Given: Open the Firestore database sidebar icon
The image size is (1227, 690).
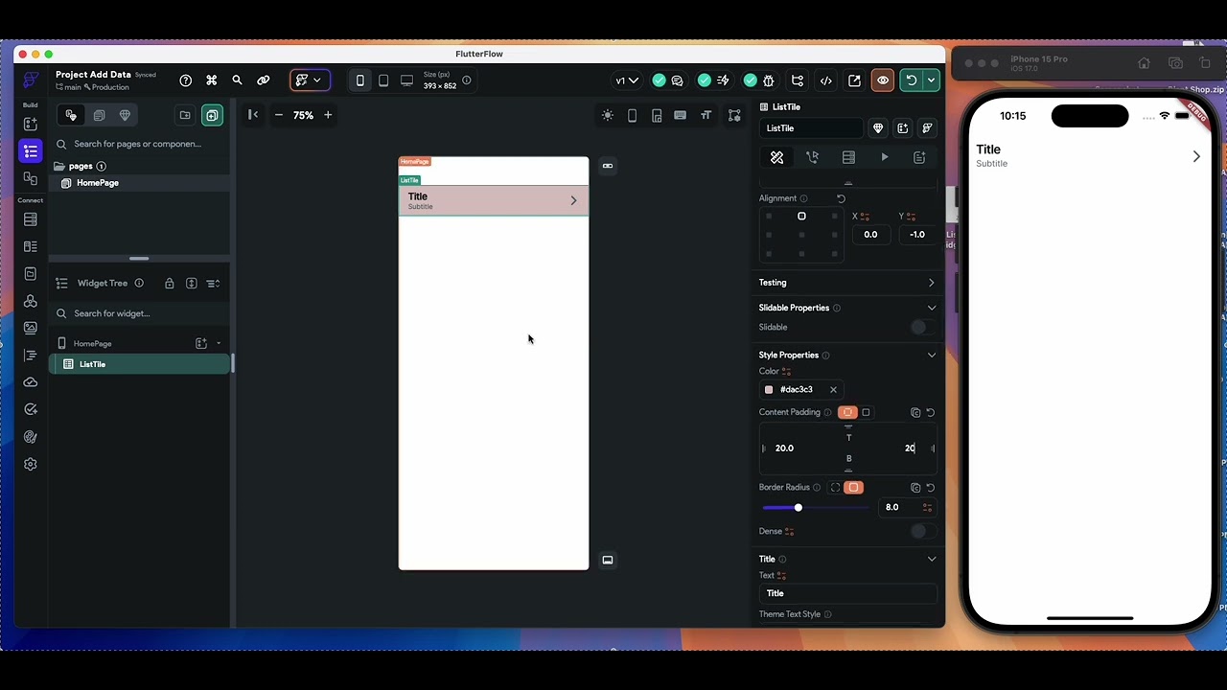Looking at the screenshot, I should (x=31, y=219).
